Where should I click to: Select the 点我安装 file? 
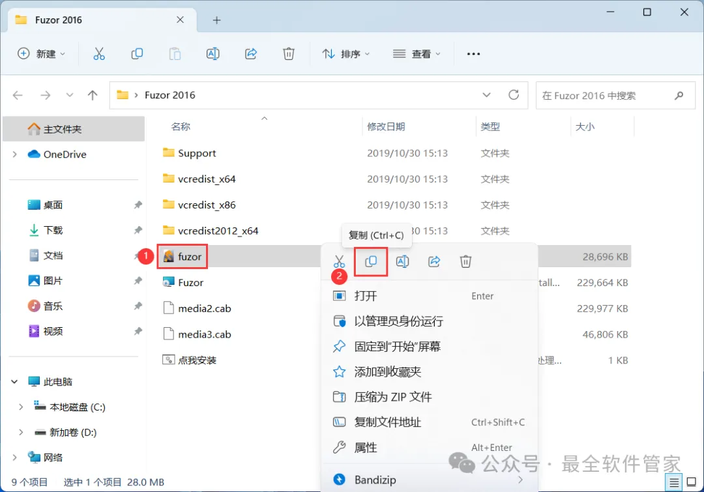197,360
